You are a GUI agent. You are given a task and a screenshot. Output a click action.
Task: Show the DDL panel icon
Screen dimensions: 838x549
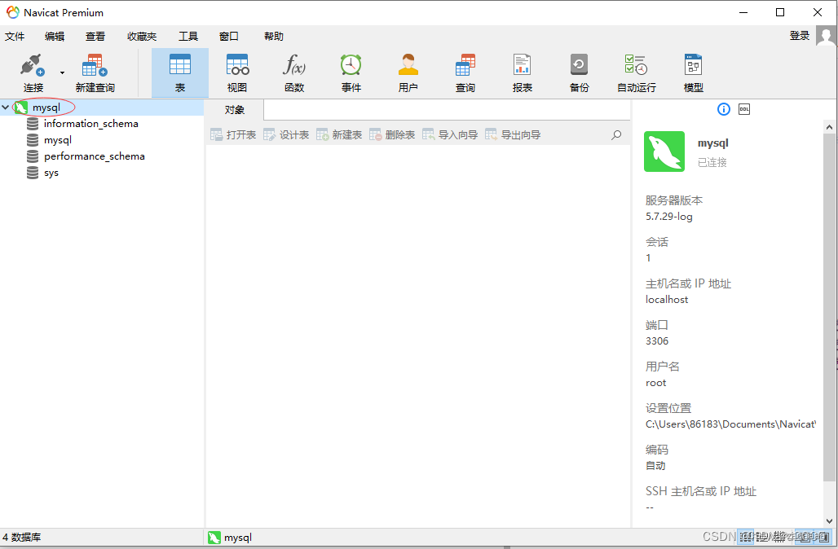[744, 109]
